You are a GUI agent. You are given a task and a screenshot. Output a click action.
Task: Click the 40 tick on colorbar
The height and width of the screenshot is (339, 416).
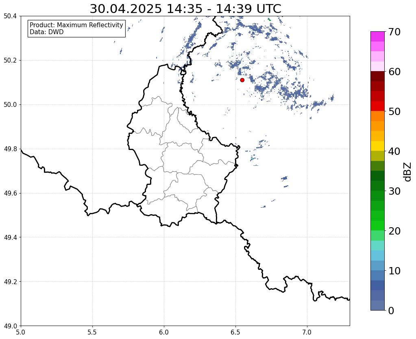(394, 151)
